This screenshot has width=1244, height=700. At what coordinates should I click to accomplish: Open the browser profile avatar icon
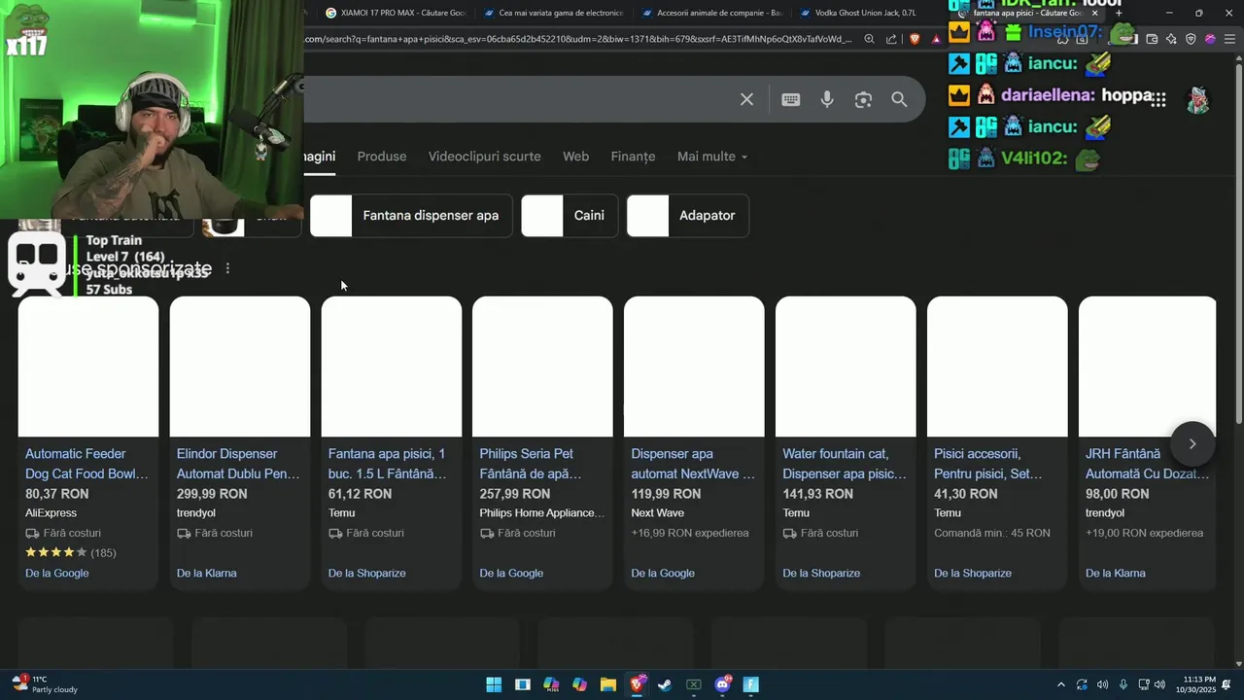1210,39
